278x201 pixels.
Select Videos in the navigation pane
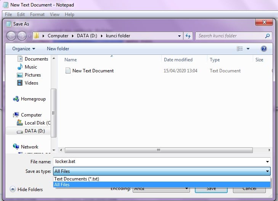click(31, 83)
